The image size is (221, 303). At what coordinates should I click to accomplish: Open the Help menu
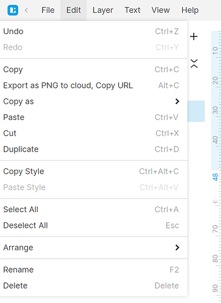click(190, 10)
